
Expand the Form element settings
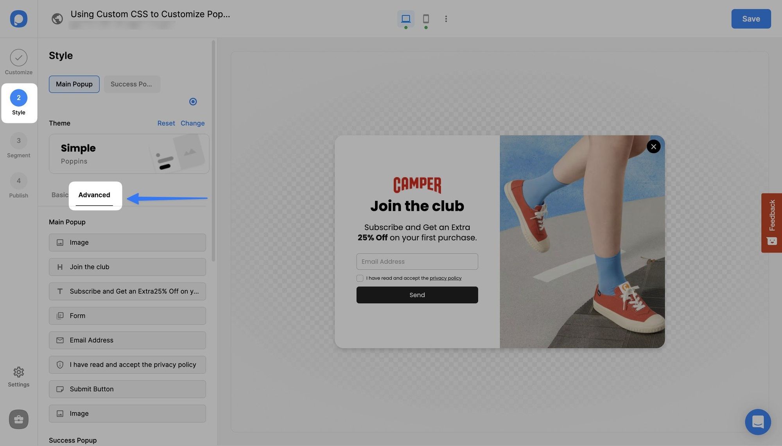[x=127, y=316]
